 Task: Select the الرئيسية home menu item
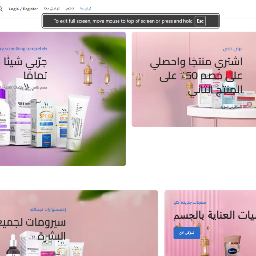coord(86,9)
